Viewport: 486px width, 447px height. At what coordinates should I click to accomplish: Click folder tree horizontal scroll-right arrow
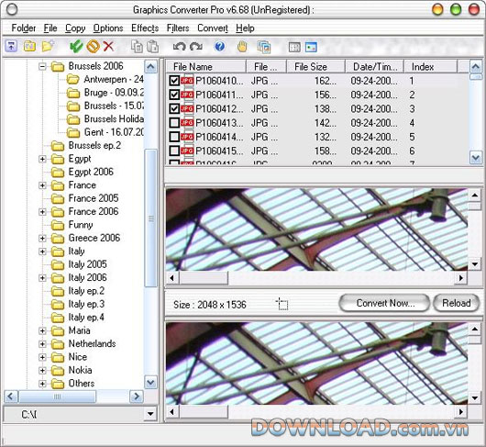[137, 397]
